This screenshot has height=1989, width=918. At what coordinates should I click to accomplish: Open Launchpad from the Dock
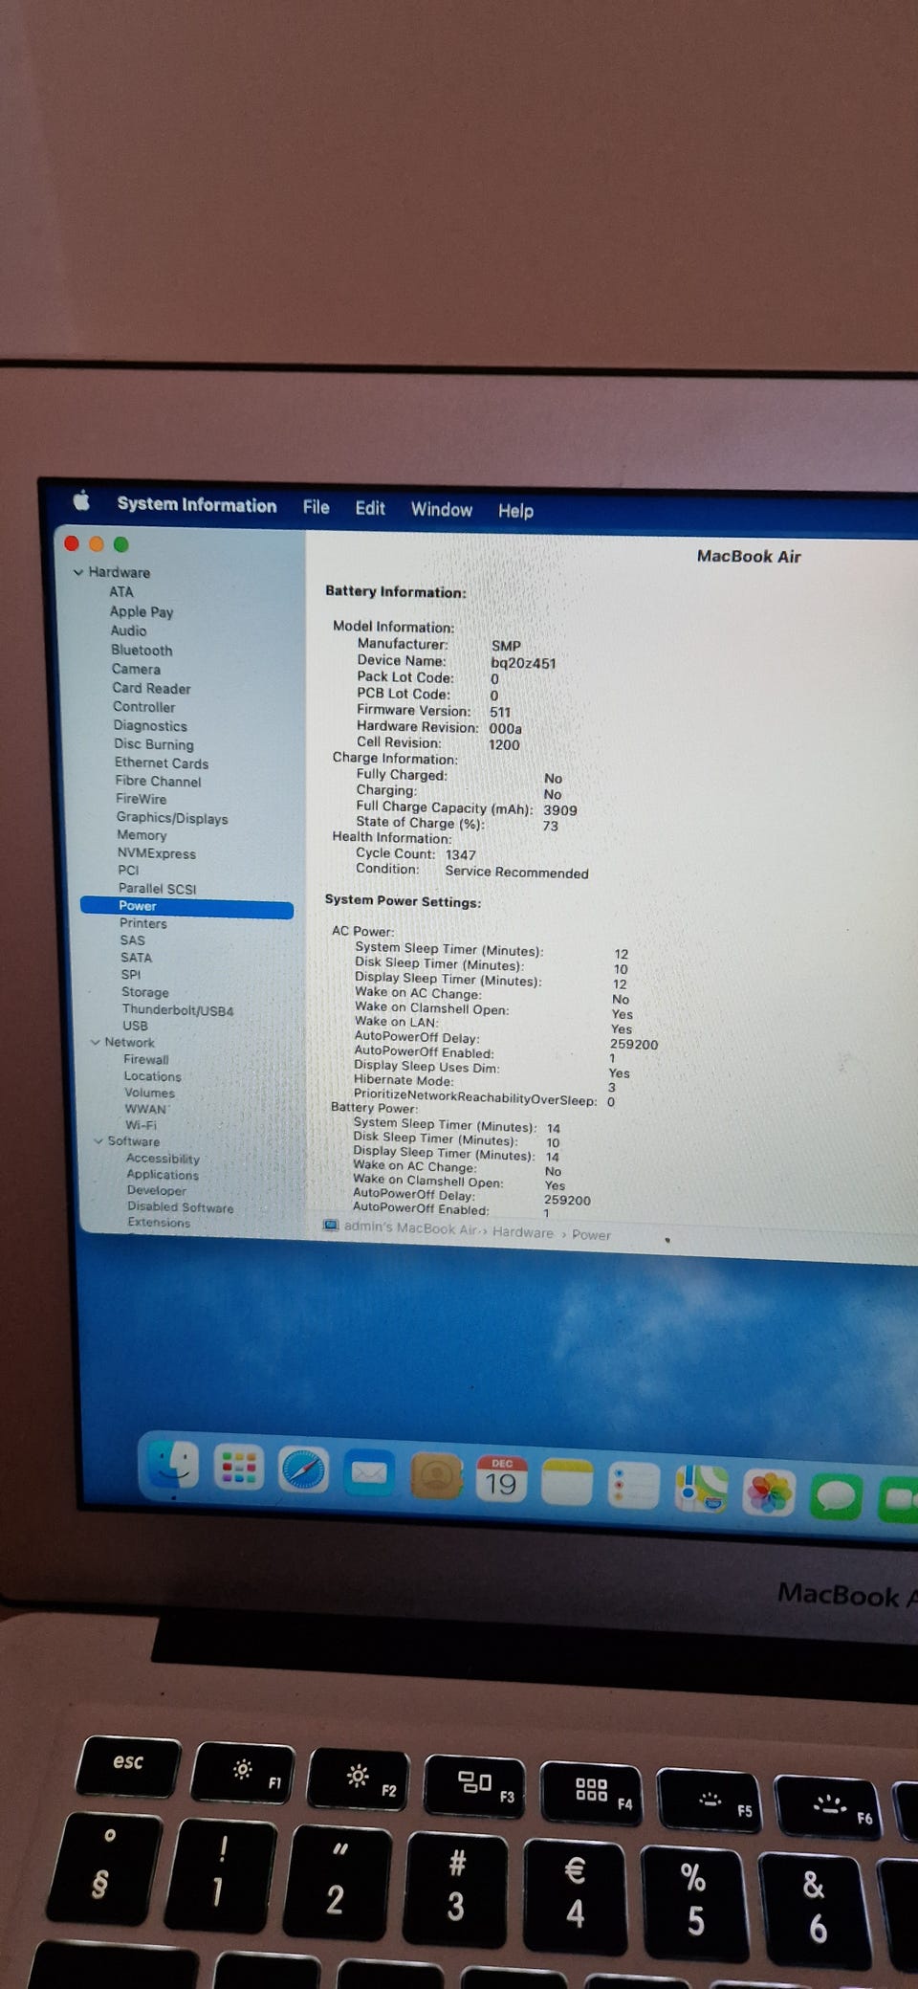238,1468
